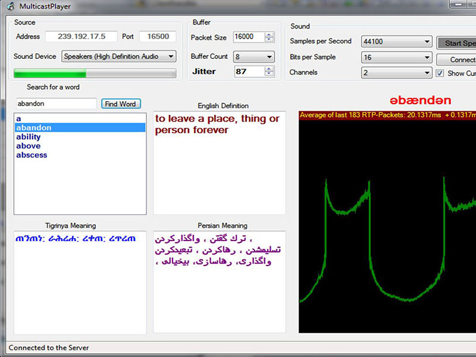Image resolution: width=476 pixels, height=357 pixels.
Task: Increase Jitter value with the up arrow
Action: point(270,68)
